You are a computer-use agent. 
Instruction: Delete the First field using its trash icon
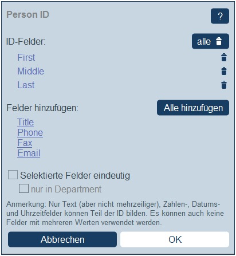pyautogui.click(x=224, y=57)
